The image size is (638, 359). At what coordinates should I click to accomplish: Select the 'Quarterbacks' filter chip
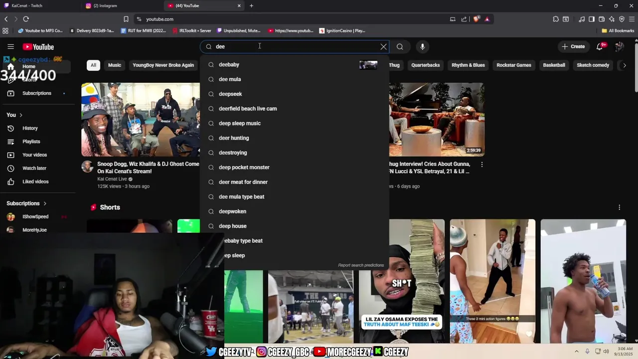point(426,65)
